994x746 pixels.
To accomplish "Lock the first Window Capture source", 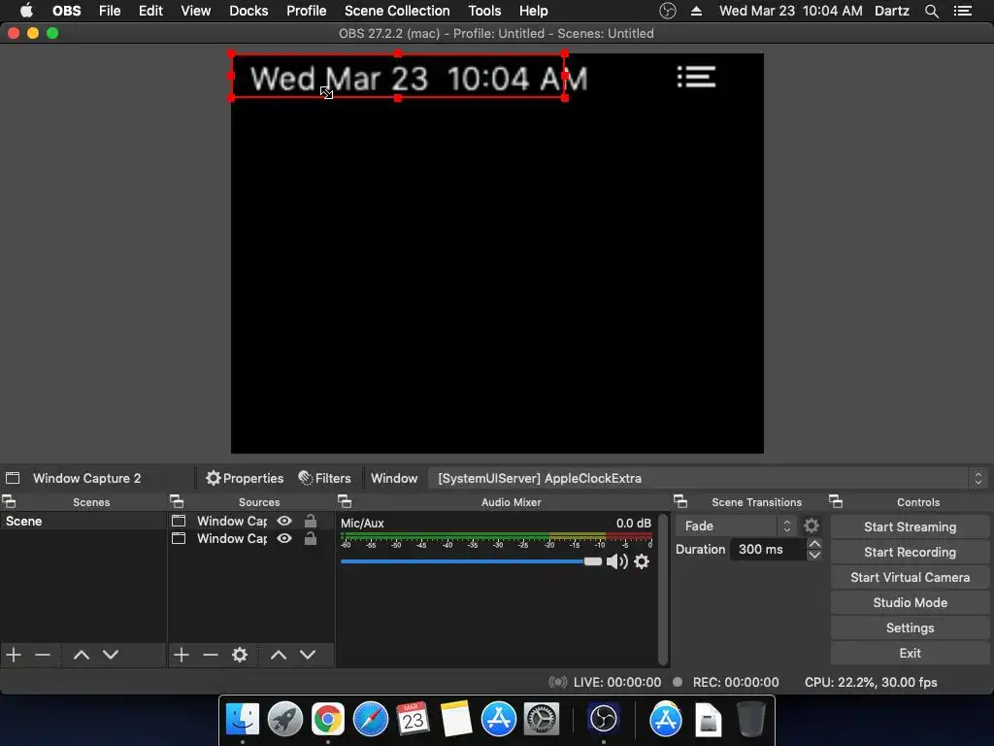I will [311, 521].
